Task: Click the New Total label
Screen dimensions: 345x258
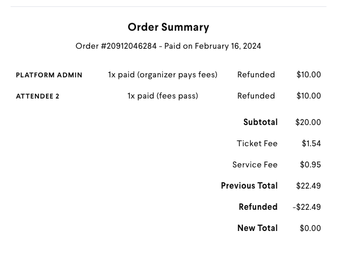Action: 257,228
